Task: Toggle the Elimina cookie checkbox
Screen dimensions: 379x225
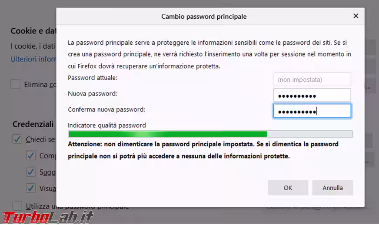Action: [16, 84]
